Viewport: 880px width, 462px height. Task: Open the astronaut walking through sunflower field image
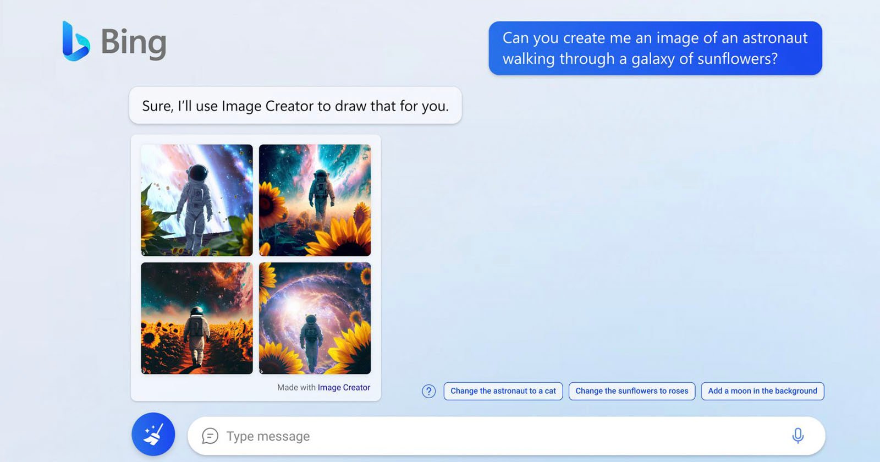pos(197,318)
